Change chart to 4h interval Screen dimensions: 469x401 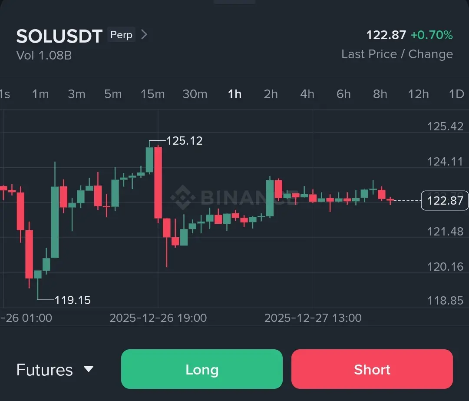point(307,94)
